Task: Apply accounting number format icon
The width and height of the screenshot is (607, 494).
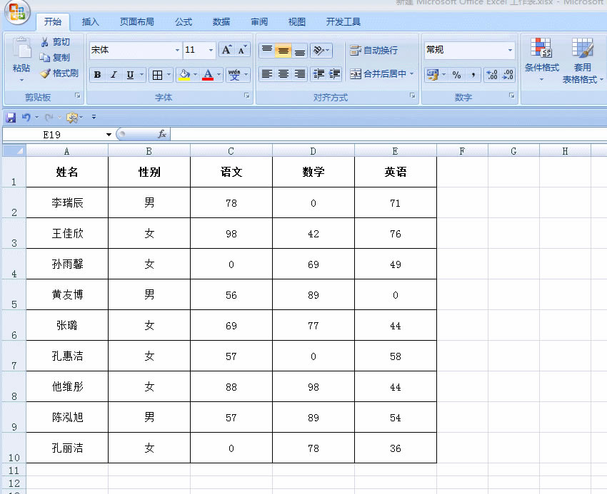Action: (x=433, y=75)
